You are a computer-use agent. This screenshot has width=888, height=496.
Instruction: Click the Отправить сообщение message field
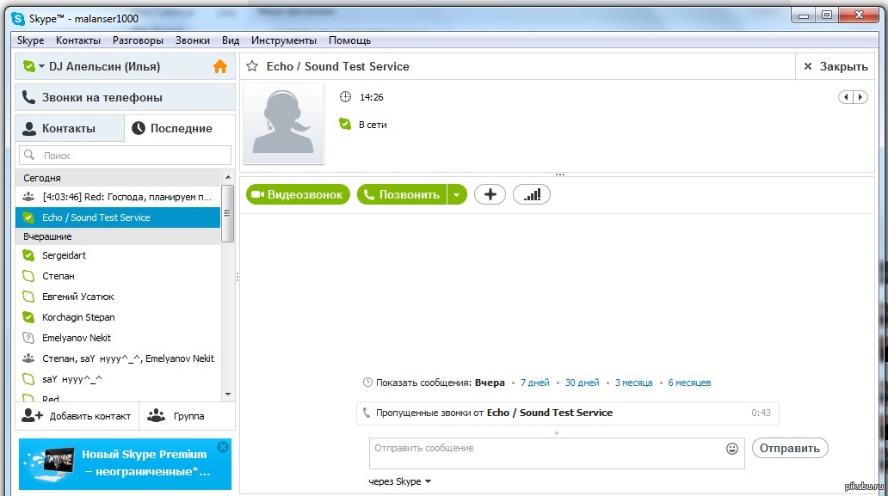(557, 453)
